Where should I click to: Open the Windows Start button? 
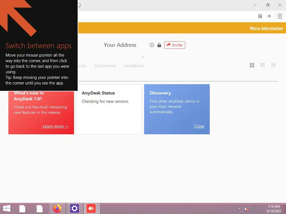coord(7,208)
